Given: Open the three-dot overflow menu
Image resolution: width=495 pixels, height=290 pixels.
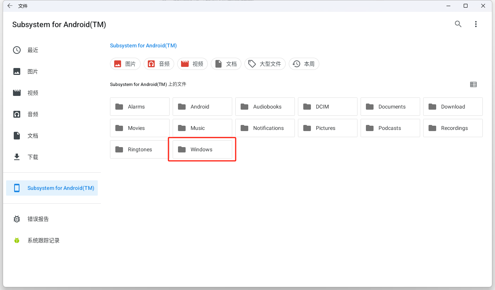Looking at the screenshot, I should point(476,24).
